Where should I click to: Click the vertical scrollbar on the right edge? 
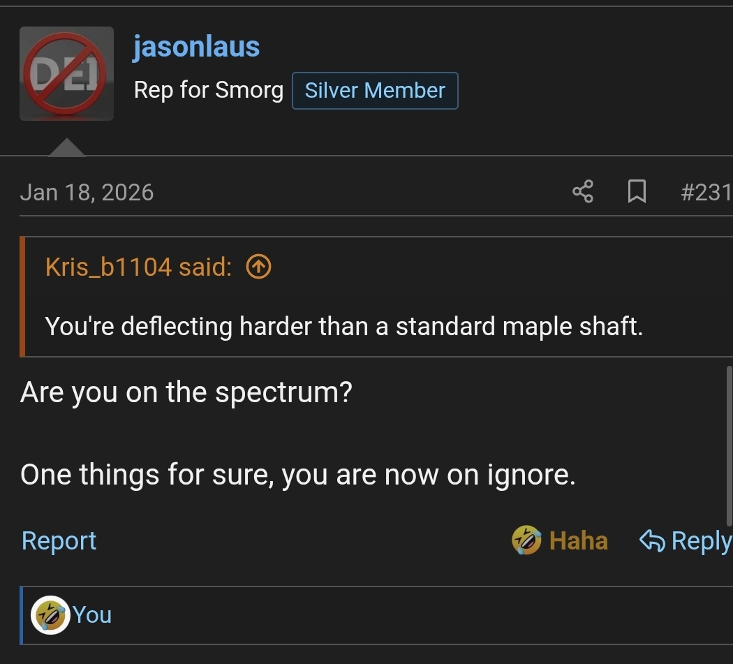(x=729, y=447)
